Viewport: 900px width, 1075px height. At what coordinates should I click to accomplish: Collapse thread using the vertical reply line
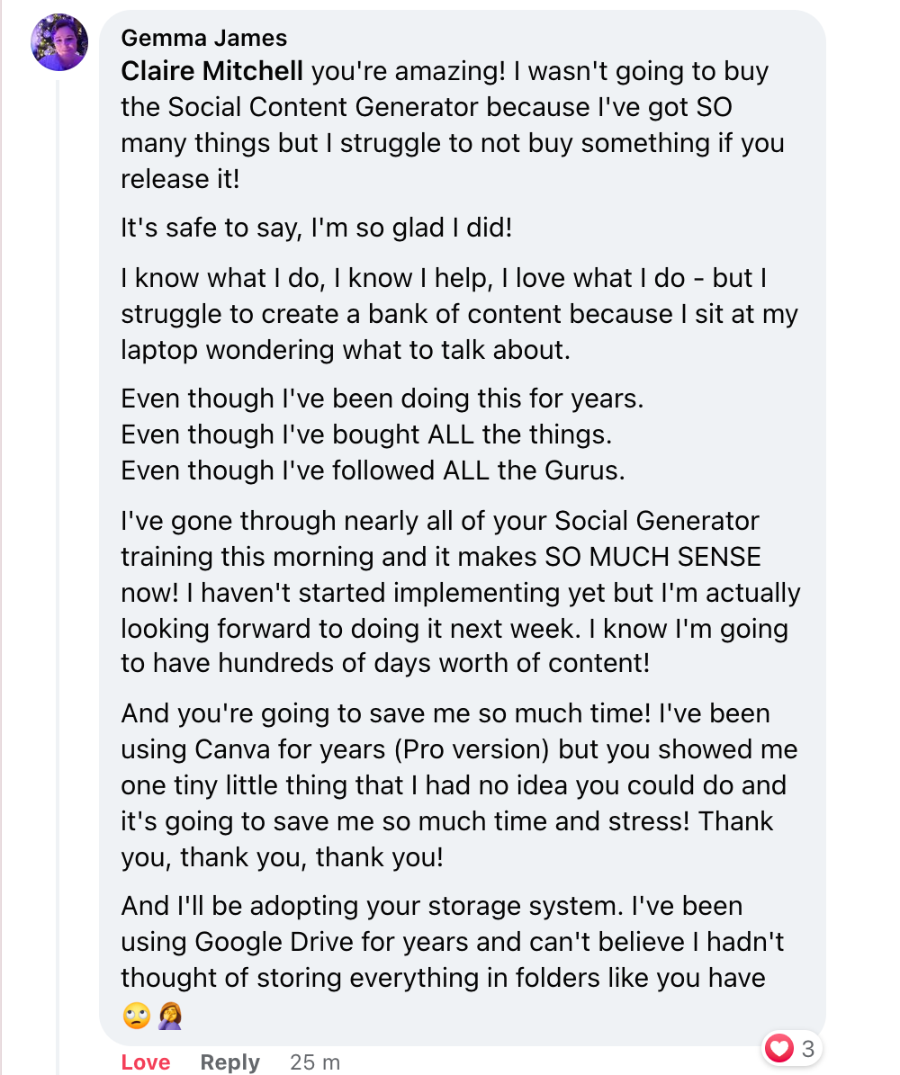(x=58, y=576)
